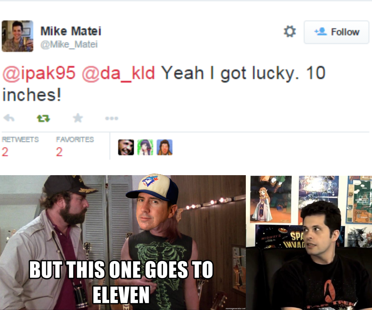Retweet using the green arrows icon
372x310 pixels.
43,118
